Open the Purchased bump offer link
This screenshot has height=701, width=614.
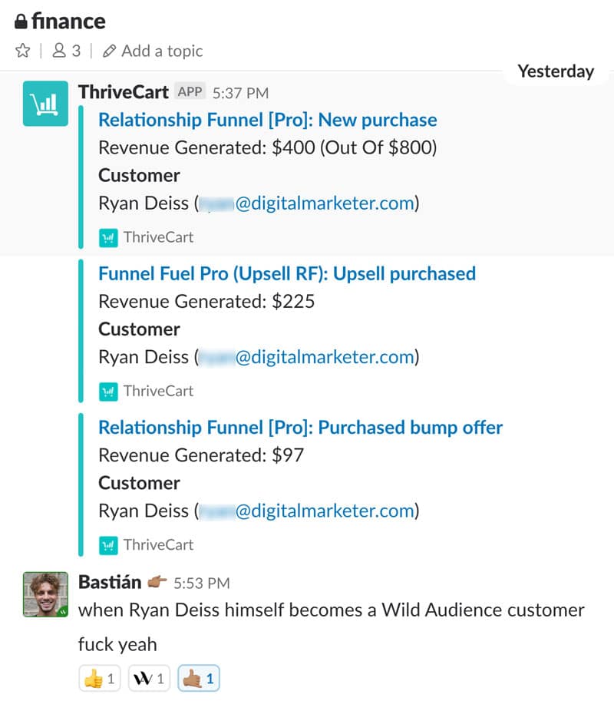click(301, 427)
